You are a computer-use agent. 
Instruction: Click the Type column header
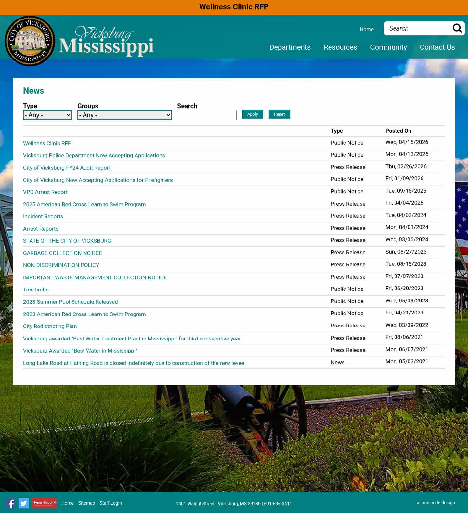[x=337, y=131]
